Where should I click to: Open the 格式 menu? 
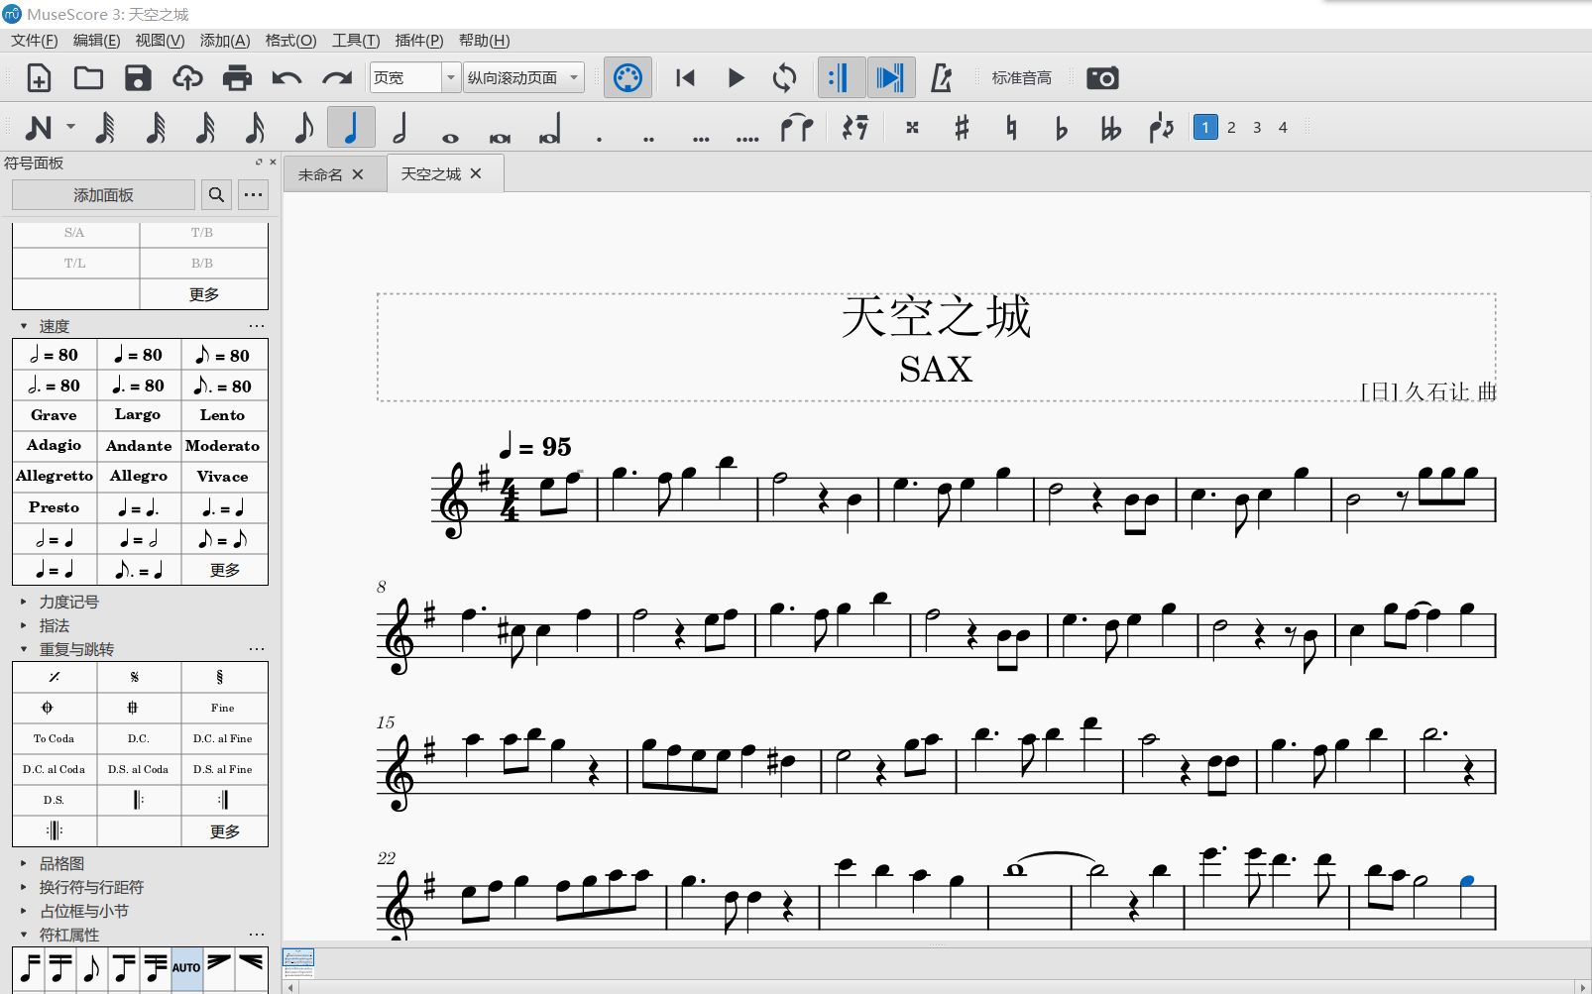290,40
